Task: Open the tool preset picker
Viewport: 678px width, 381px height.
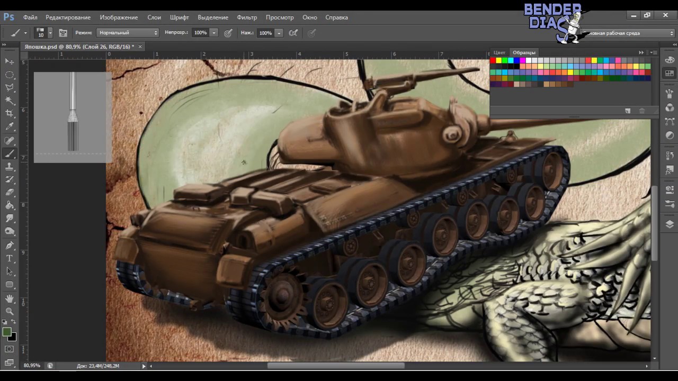Action: (18, 33)
